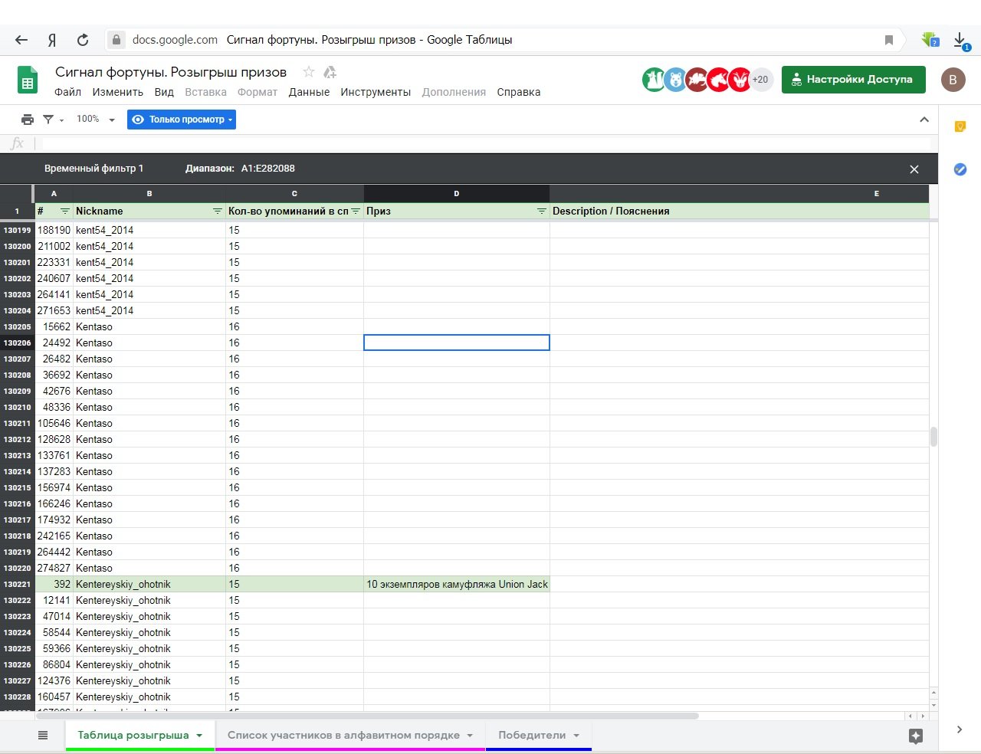Close the temporary filter view bar

click(914, 169)
